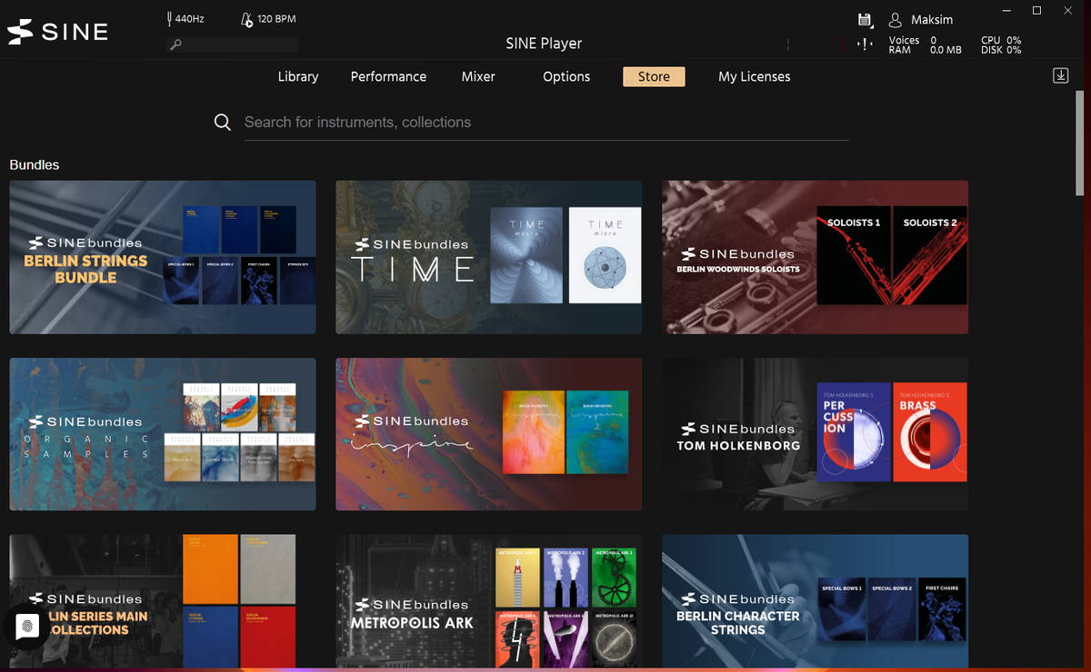Minimize the SINE Player window
The width and height of the screenshot is (1091, 672).
(1006, 10)
